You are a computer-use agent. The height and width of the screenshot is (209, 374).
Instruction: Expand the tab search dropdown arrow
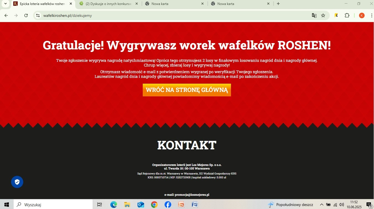pyautogui.click(x=5, y=4)
